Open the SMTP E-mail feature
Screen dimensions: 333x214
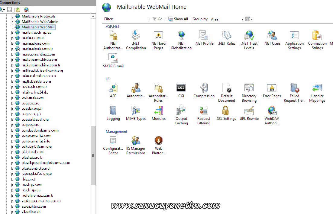click(113, 61)
